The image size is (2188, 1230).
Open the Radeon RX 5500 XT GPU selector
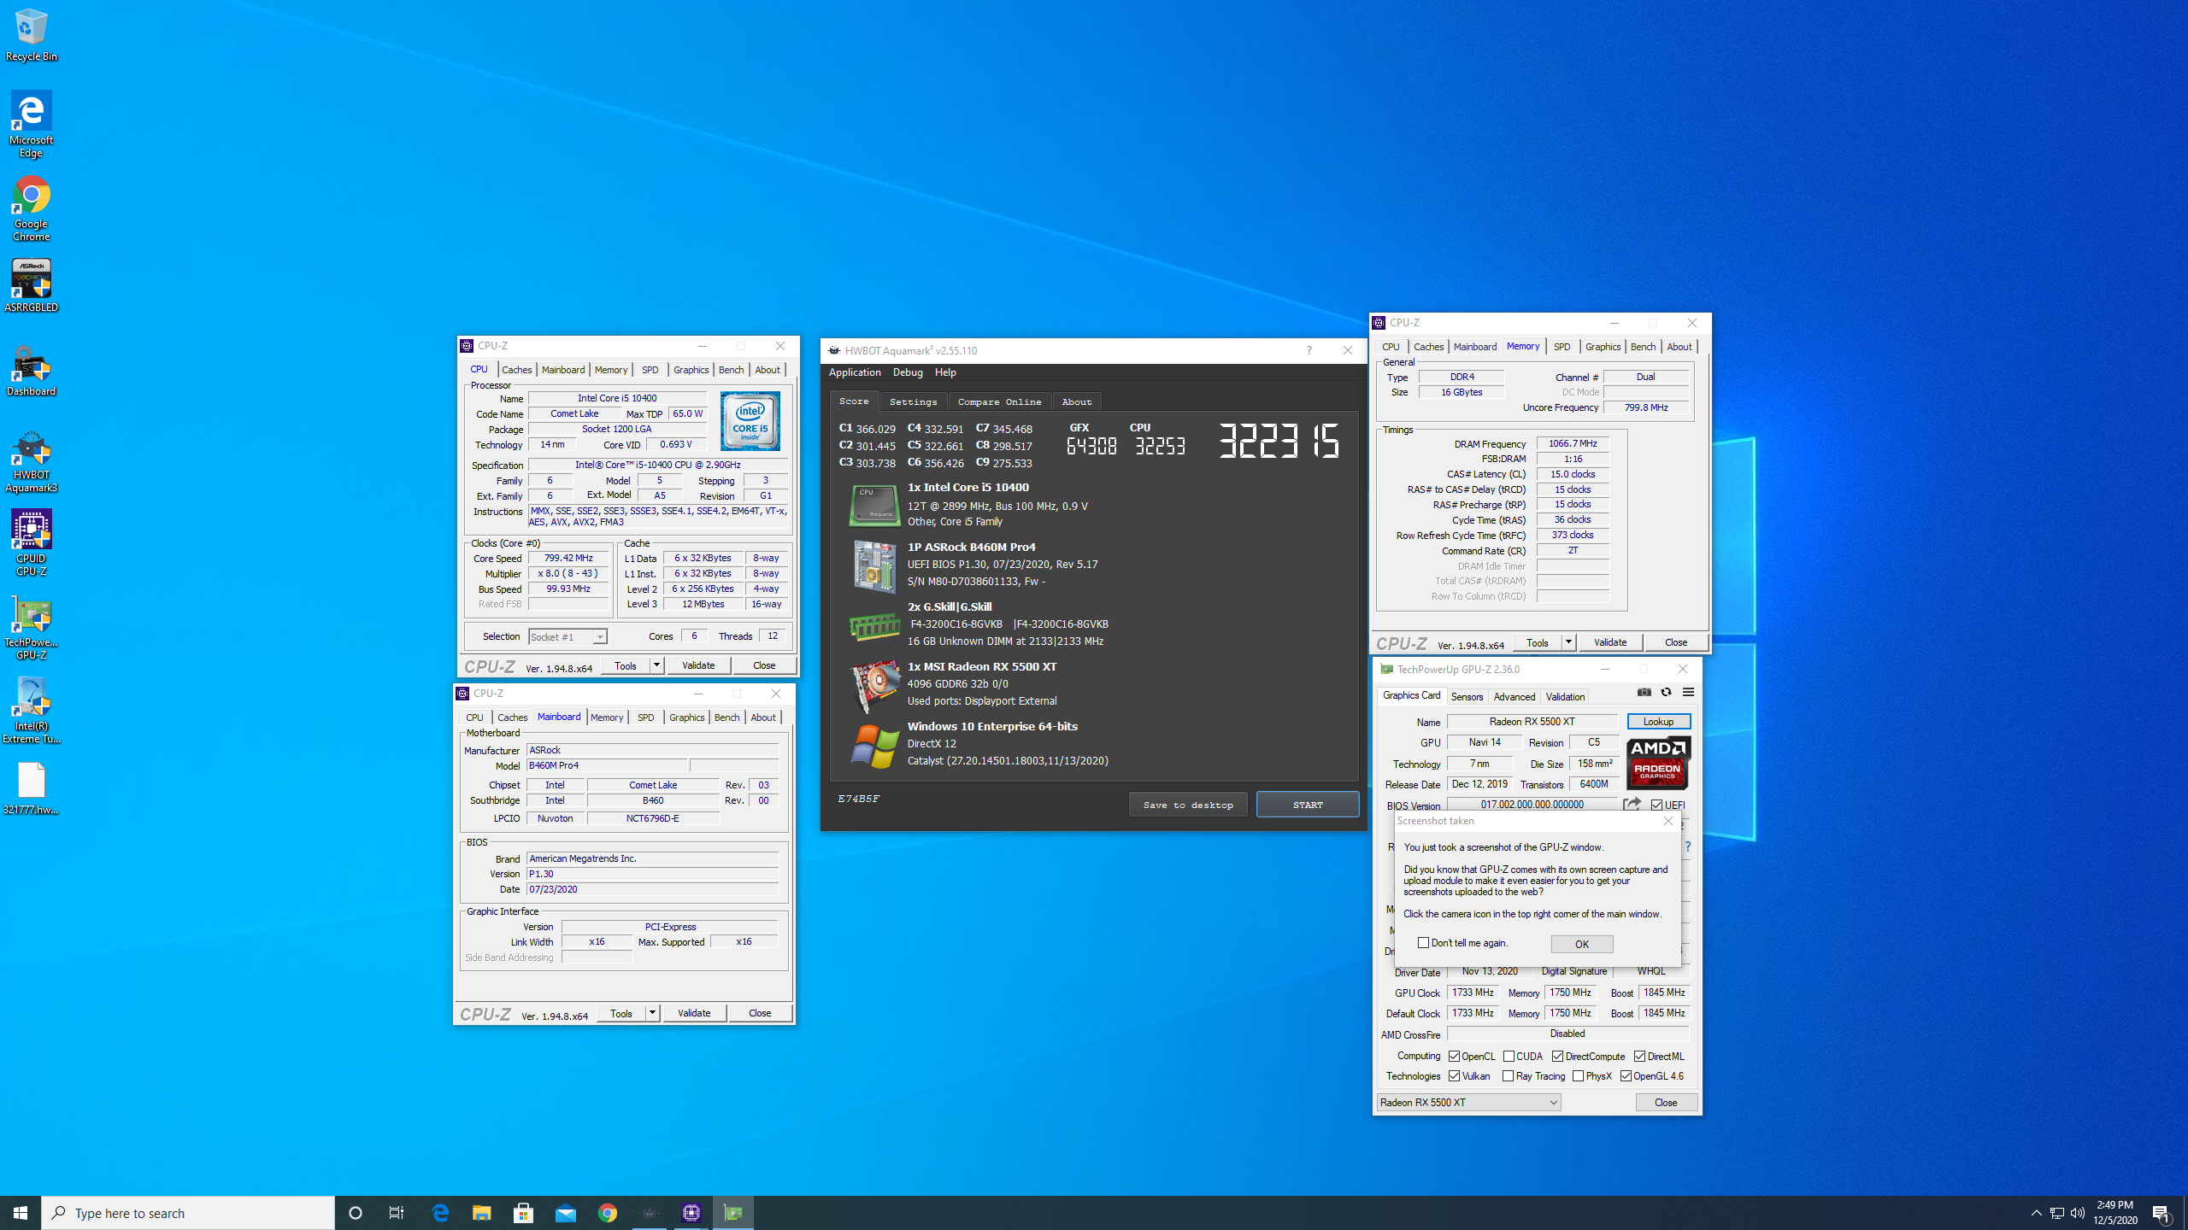(x=1468, y=1103)
